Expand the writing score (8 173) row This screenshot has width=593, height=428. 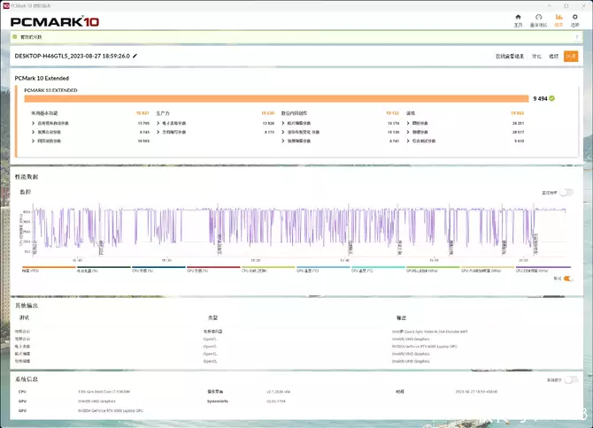click(158, 133)
